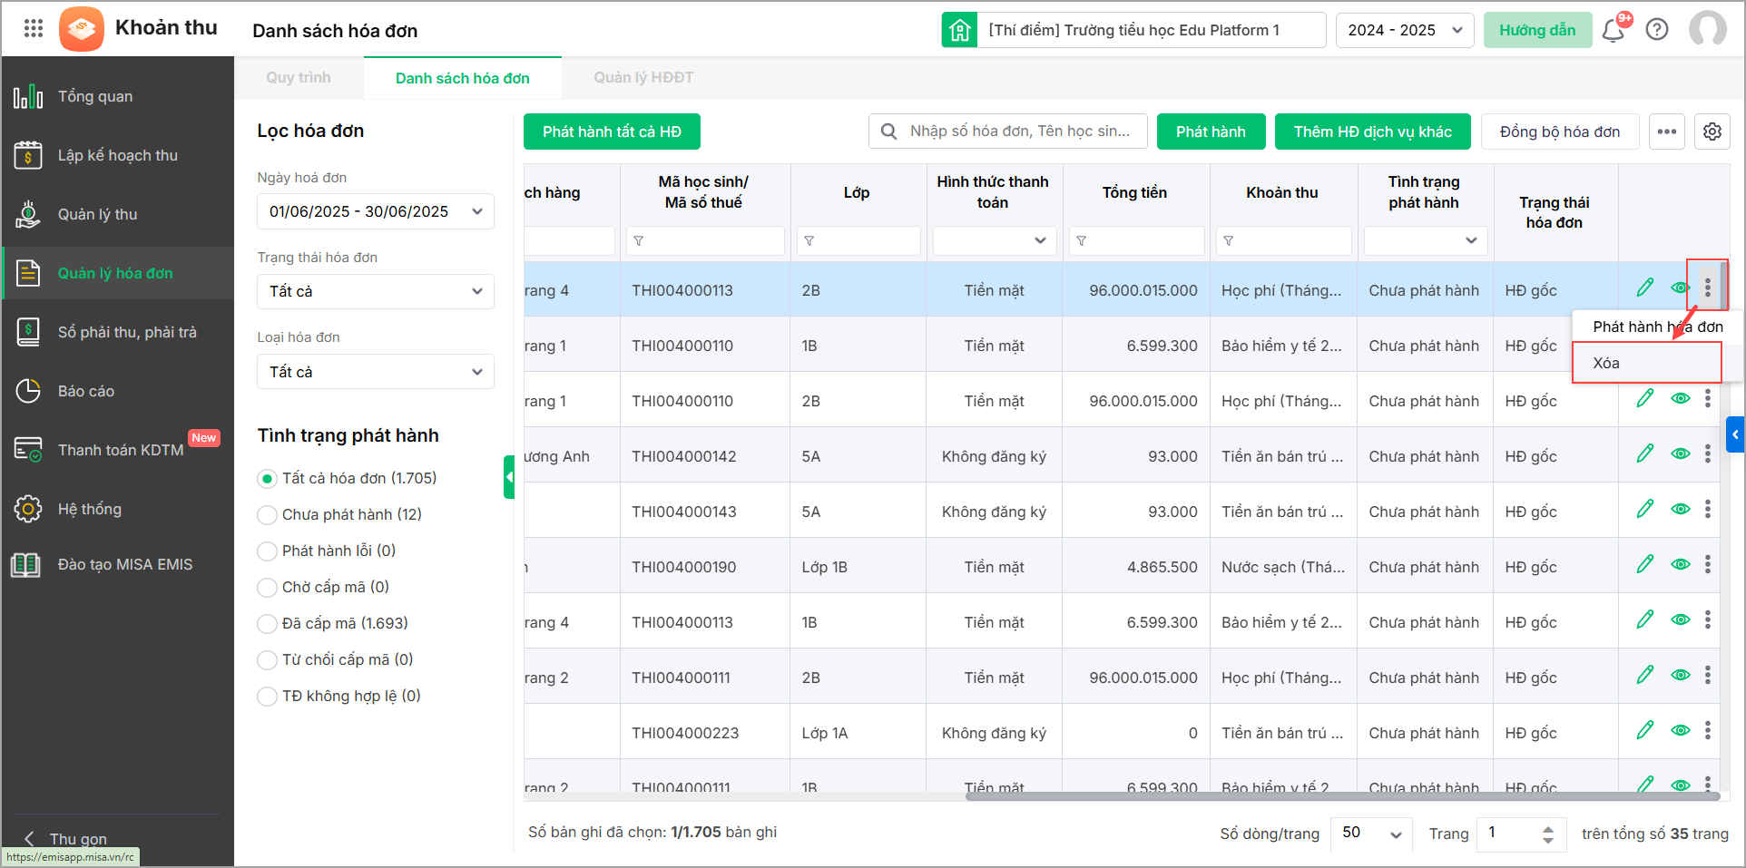Image resolution: width=1746 pixels, height=868 pixels.
Task: Click the Phát hành tất cả HĐ button
Action: pos(612,132)
